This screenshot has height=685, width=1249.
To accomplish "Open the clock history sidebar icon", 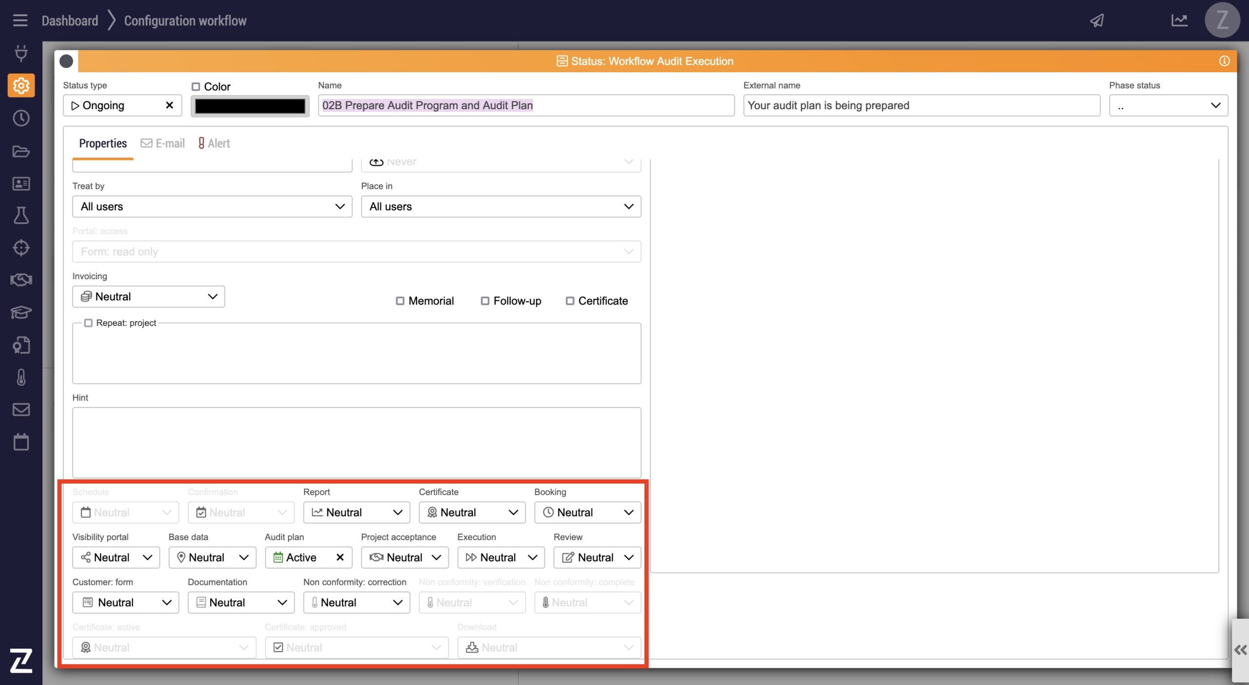I will point(21,118).
